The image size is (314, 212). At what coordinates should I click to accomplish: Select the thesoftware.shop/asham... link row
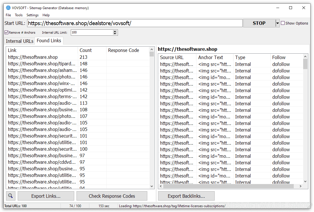78,70
